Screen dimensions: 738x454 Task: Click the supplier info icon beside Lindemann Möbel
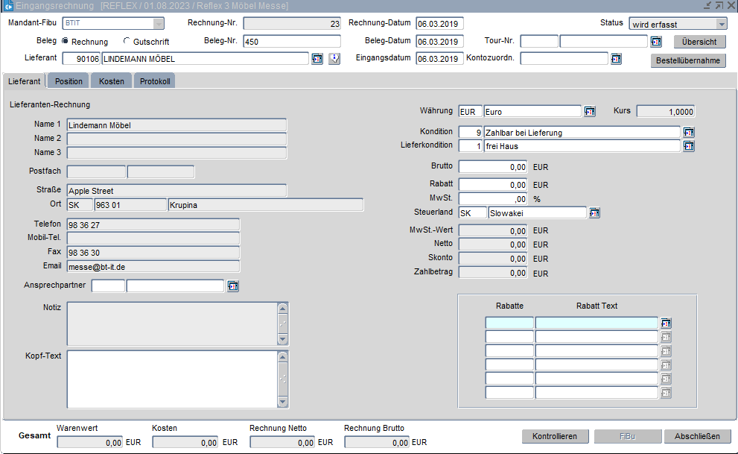pyautogui.click(x=334, y=59)
